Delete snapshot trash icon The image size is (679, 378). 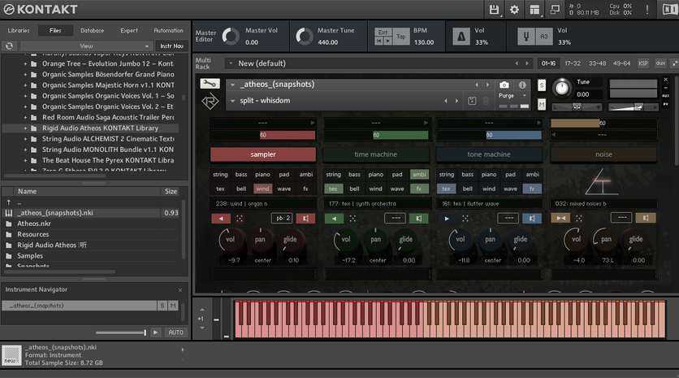[486, 101]
